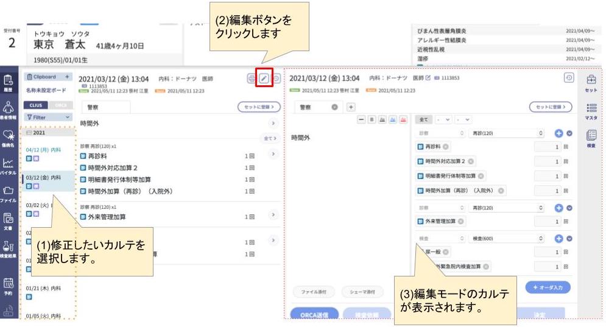This screenshot has width=606, height=327.
Task: Expand the chevron beside 再診料 order group
Action: pyautogui.click(x=273, y=154)
